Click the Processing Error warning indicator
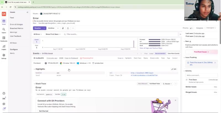221x113 pixels. coord(87,58)
